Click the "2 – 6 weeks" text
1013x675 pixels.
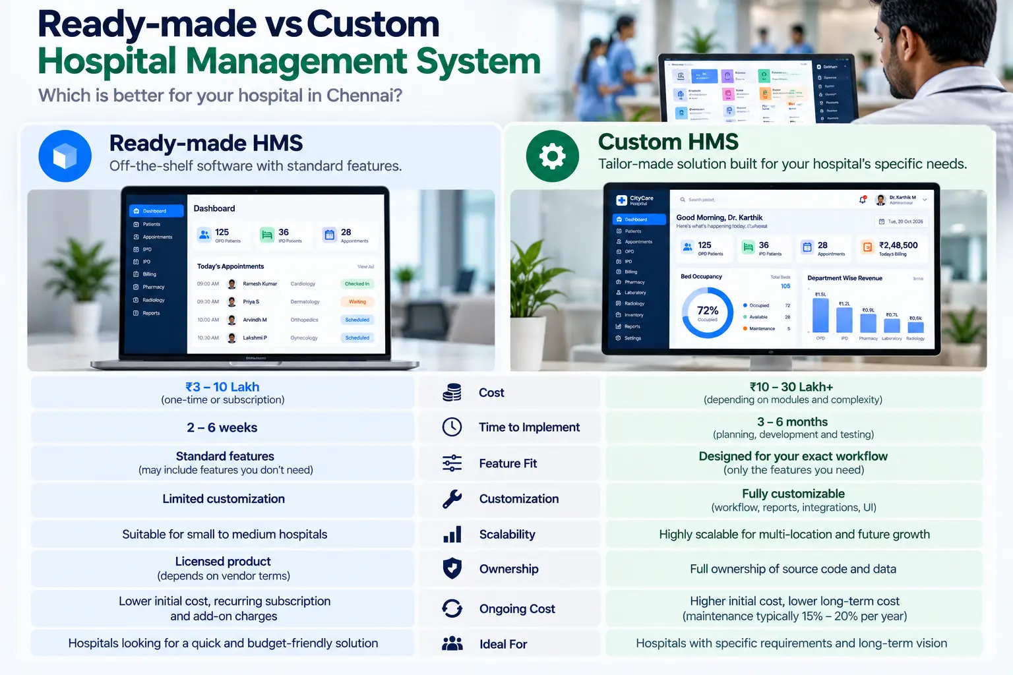(222, 428)
